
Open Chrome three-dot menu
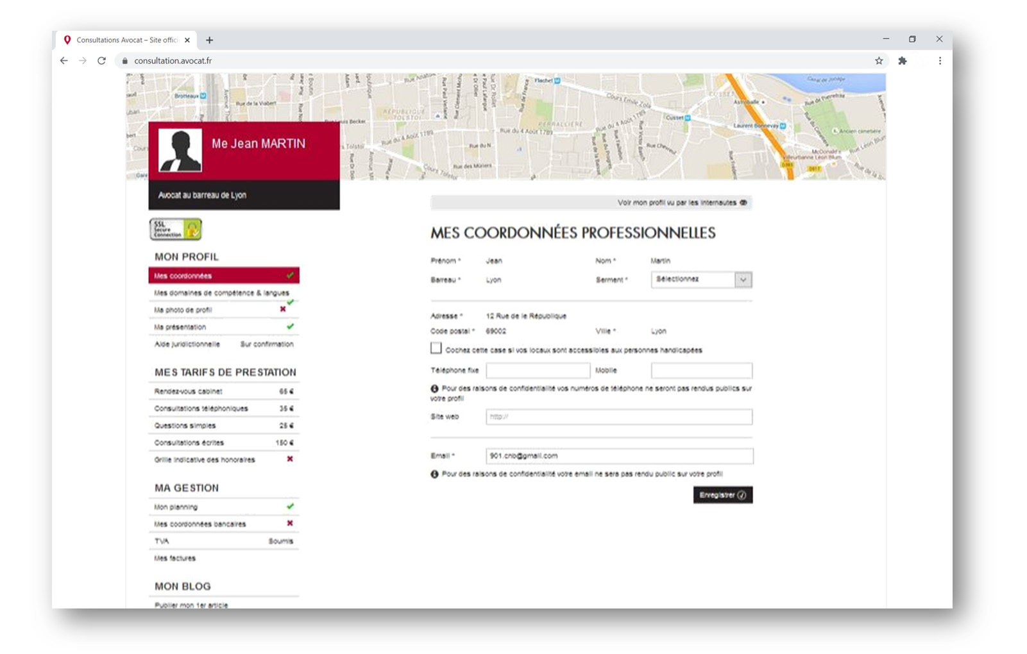point(940,61)
